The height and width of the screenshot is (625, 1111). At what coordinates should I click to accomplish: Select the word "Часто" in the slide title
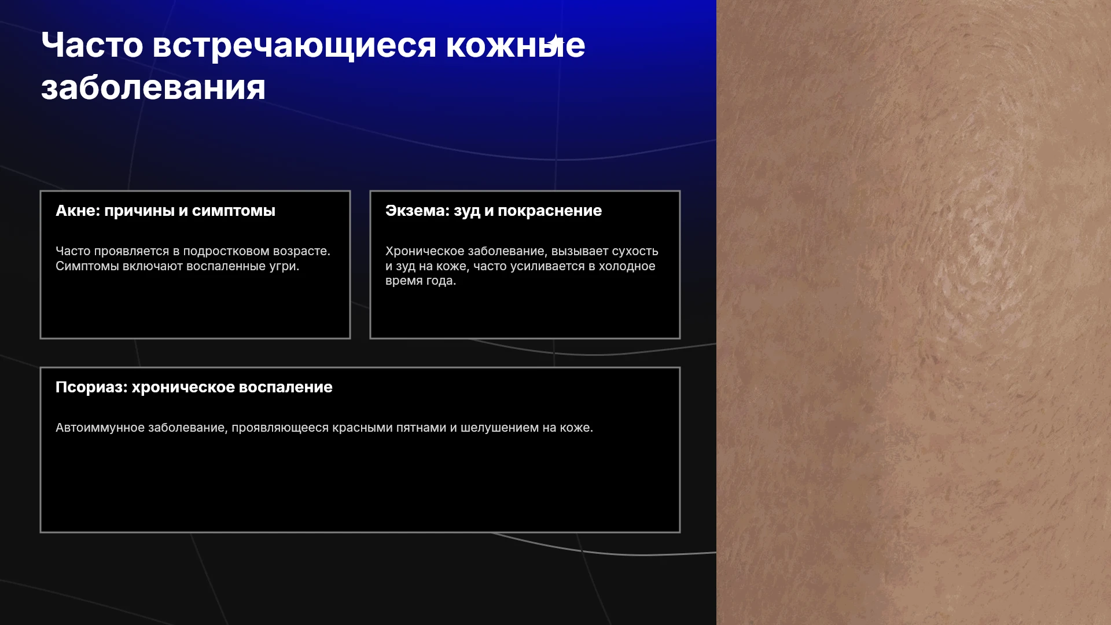pos(92,45)
